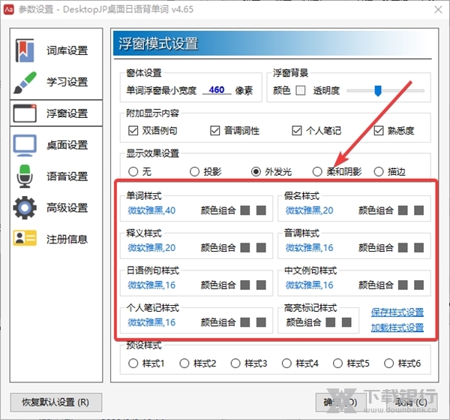The width and height of the screenshot is (450, 420).
Task: Click first color swatch of 日语例句样式
Action: pos(245,285)
